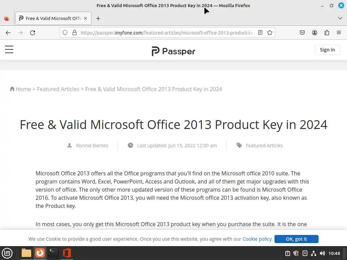
Task: Click the Firefox account profile icon
Action: 314,33
